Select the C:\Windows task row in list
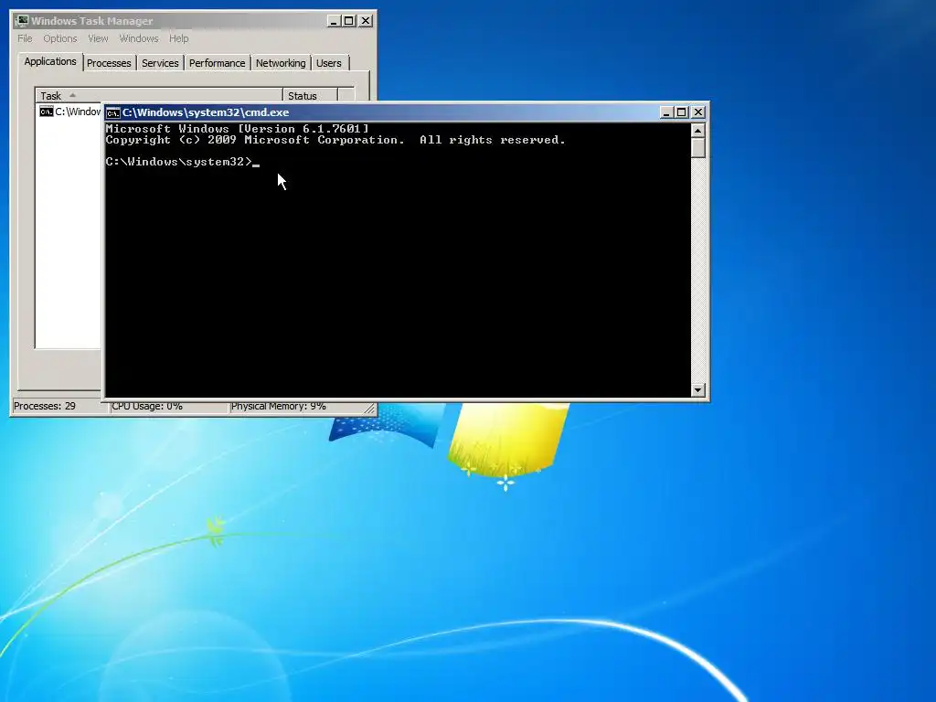936x702 pixels. [x=69, y=112]
